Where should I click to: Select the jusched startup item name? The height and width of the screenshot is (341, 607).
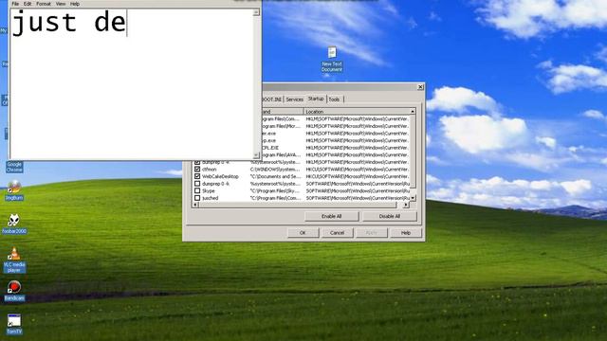click(211, 198)
